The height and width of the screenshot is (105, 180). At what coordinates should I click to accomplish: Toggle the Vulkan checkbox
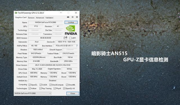tap(30, 88)
